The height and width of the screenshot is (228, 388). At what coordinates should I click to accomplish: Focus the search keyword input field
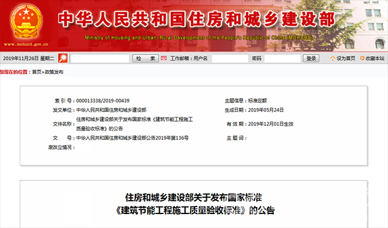pyautogui.click(x=100, y=59)
